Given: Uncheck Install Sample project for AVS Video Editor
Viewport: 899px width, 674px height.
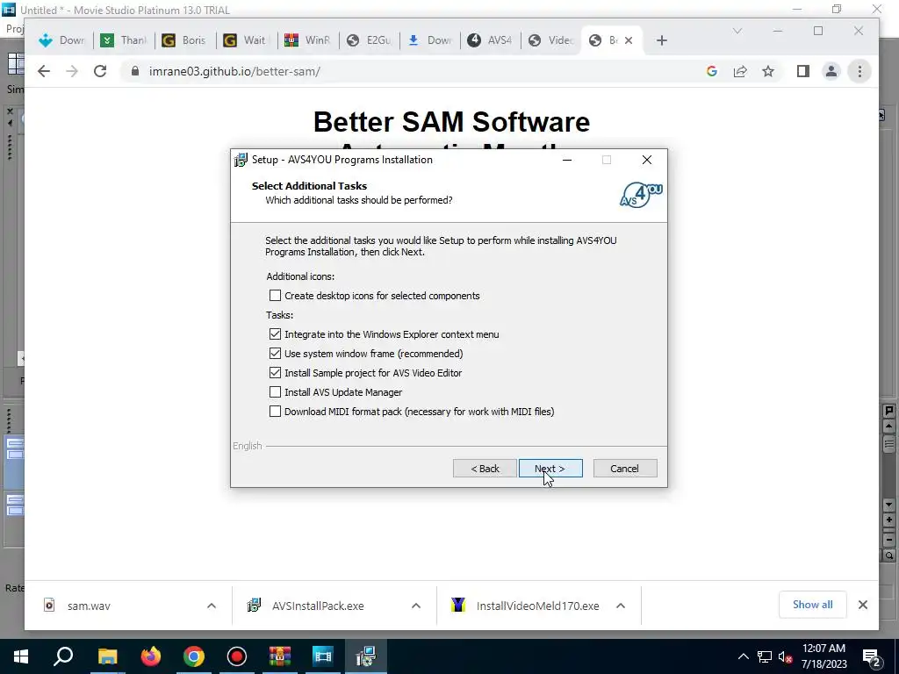Looking at the screenshot, I should click(275, 372).
